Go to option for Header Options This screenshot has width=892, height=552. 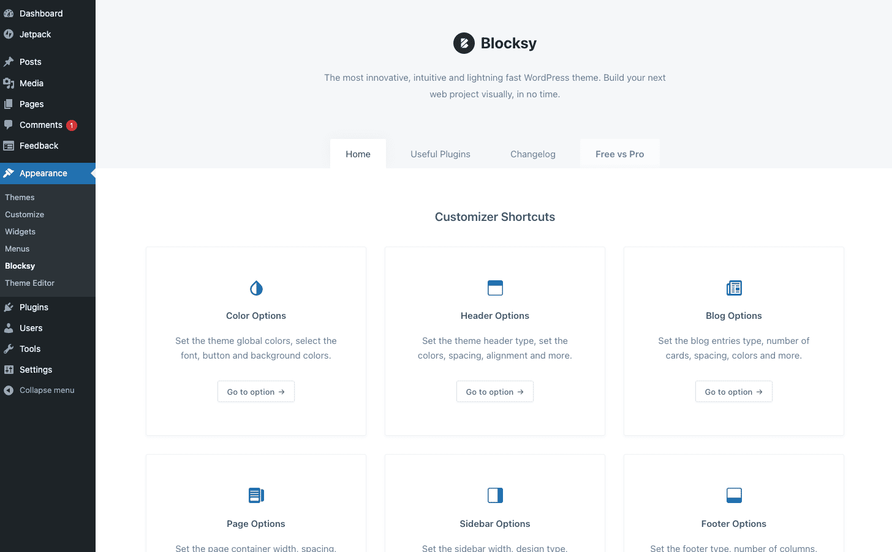click(x=495, y=392)
